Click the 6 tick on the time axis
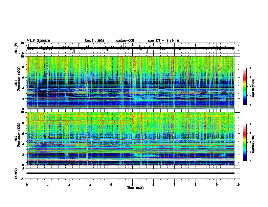The height and width of the screenshot is (207, 268). coord(154,185)
